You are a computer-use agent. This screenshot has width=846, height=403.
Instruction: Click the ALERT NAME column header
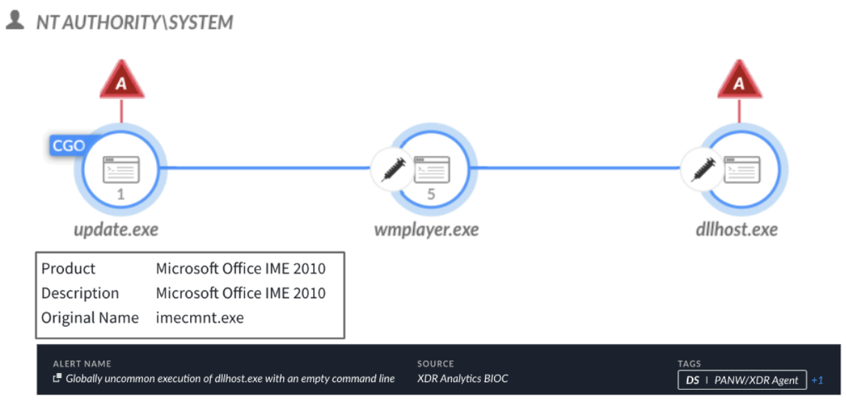82,363
